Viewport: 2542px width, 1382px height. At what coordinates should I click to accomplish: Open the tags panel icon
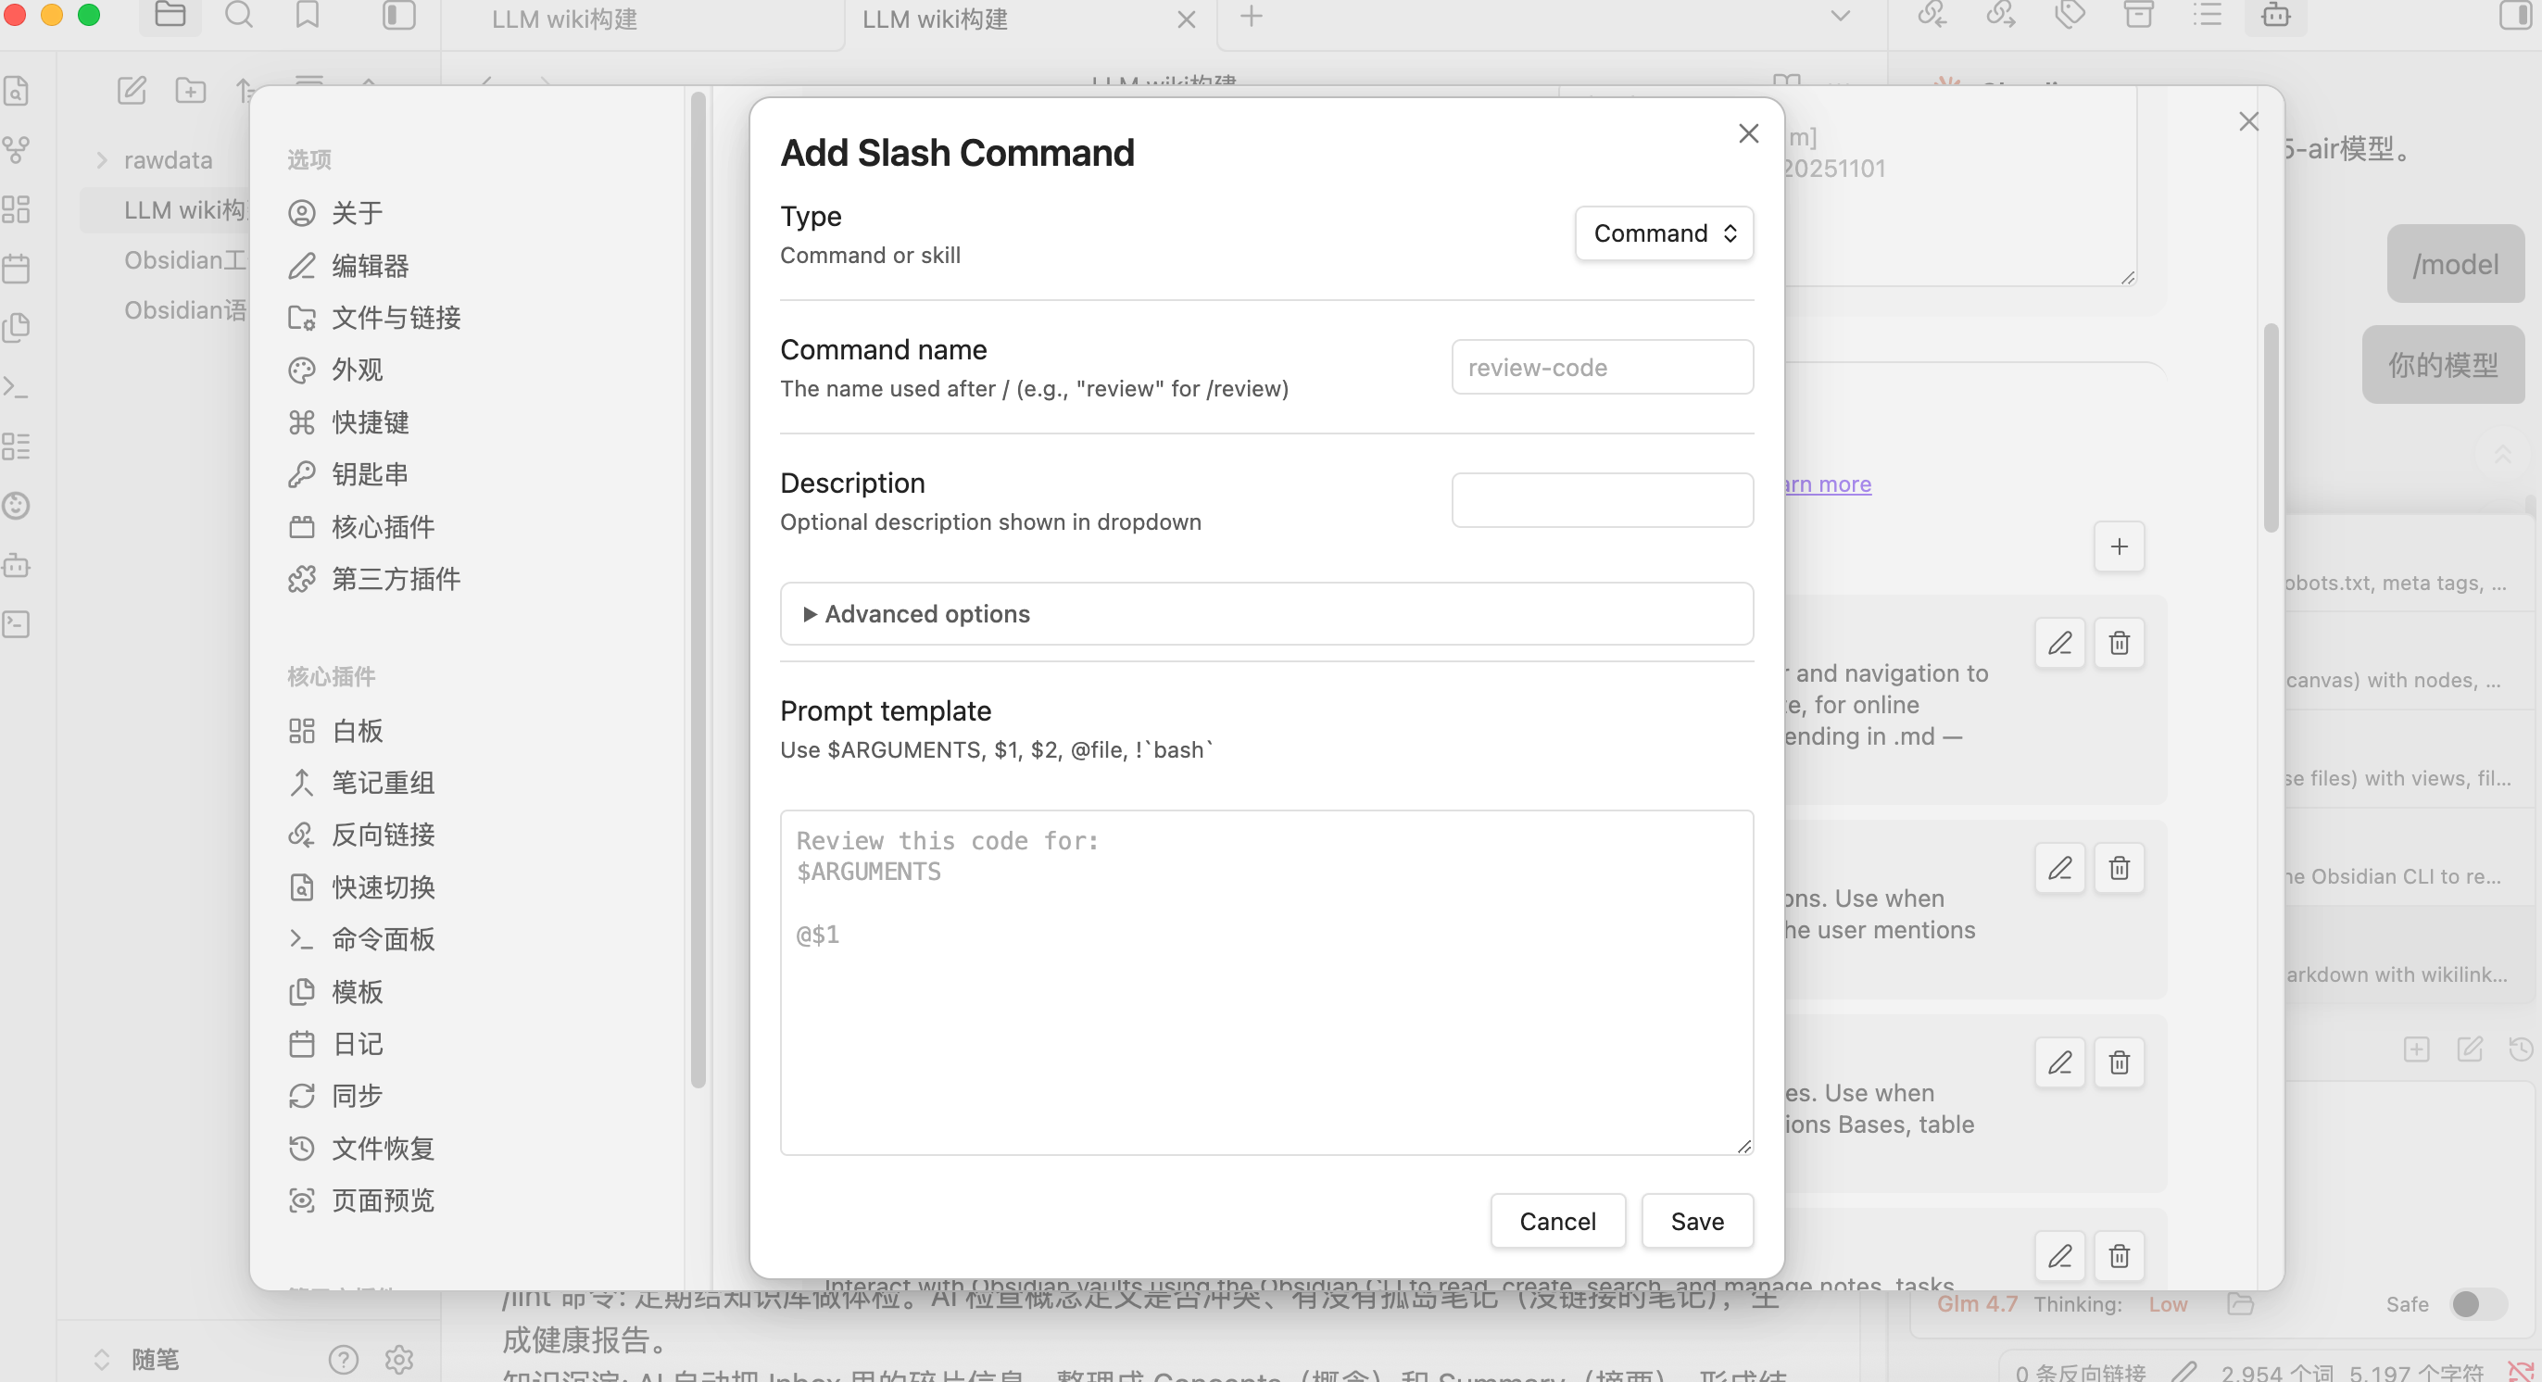tap(2070, 16)
